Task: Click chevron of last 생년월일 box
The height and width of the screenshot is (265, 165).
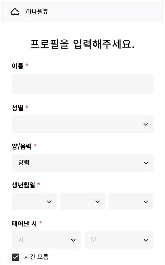Action: [x=146, y=202]
